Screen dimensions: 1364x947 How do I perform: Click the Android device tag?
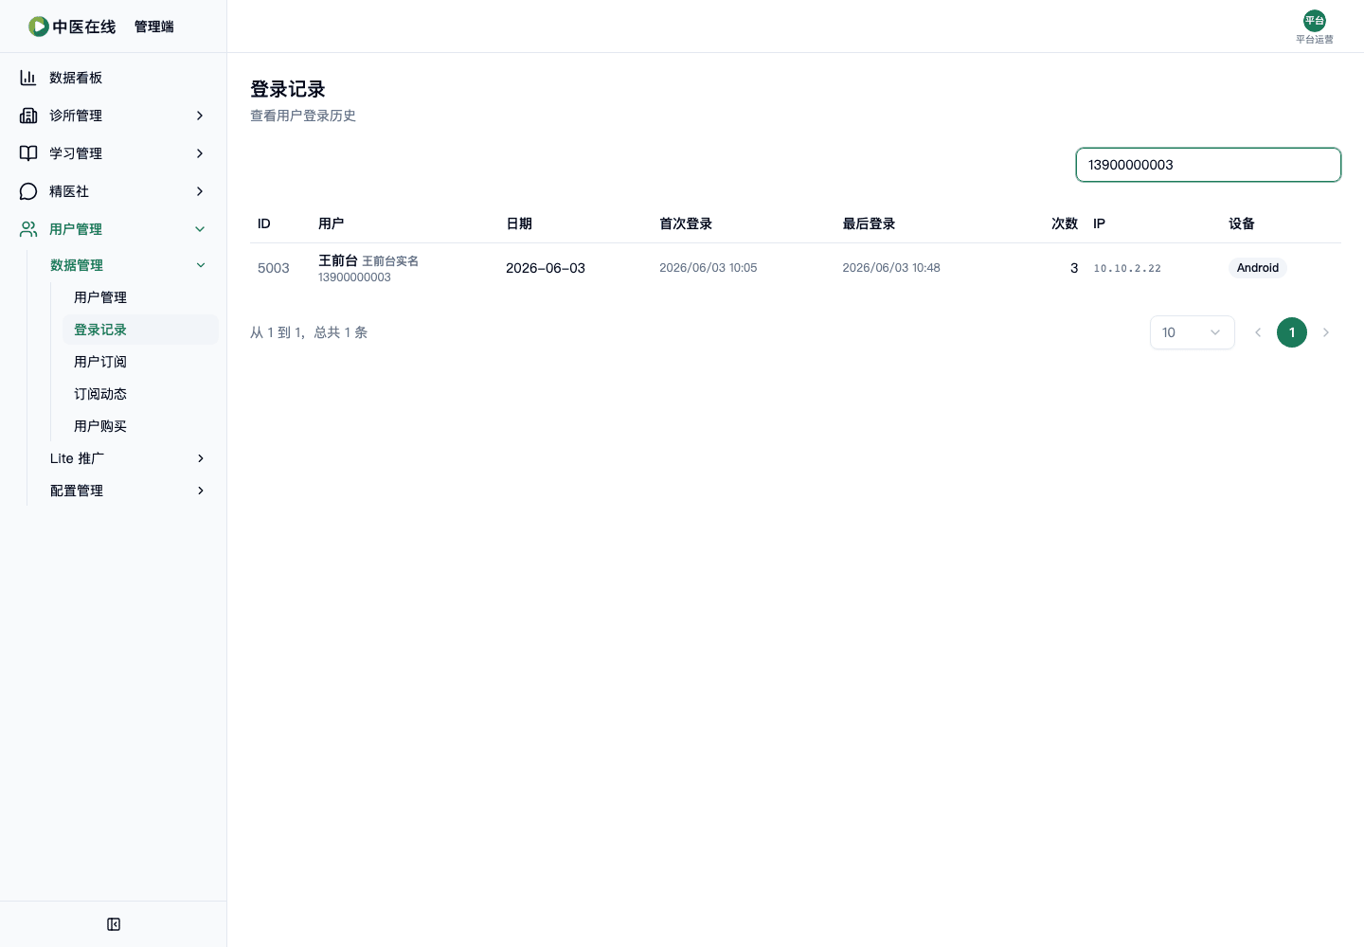[1258, 268]
